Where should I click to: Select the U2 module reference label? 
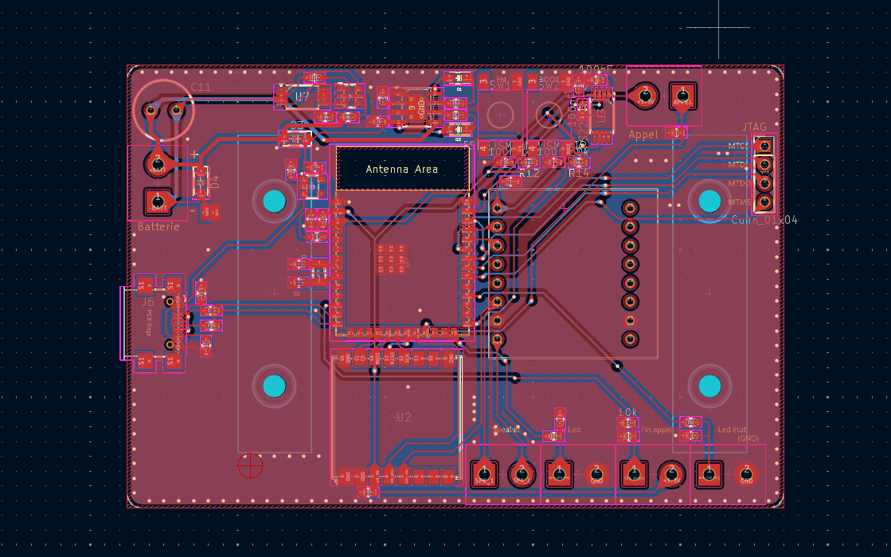[404, 418]
